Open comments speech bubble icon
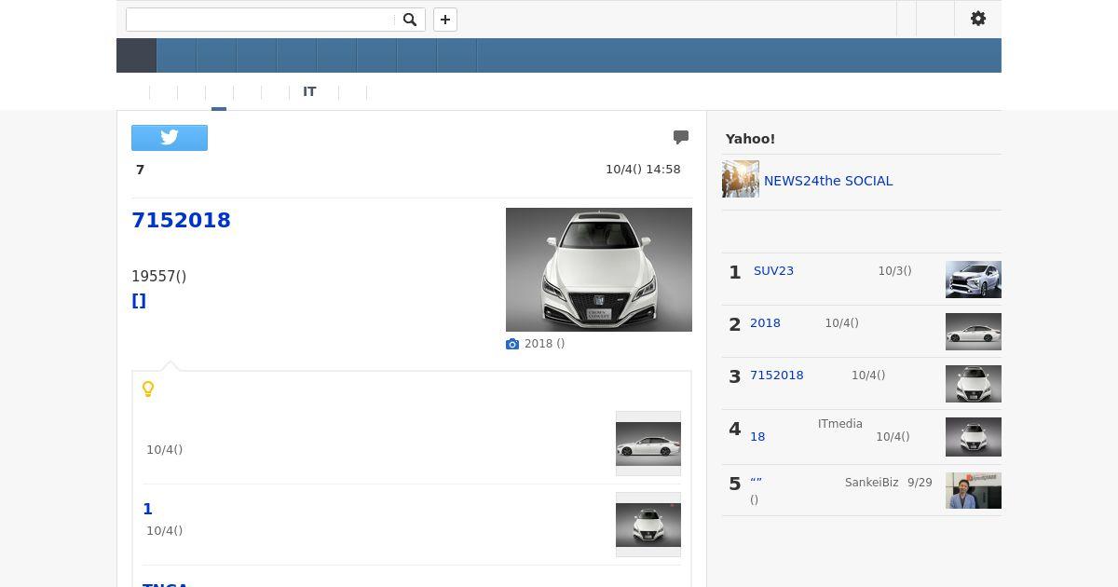 tap(681, 137)
